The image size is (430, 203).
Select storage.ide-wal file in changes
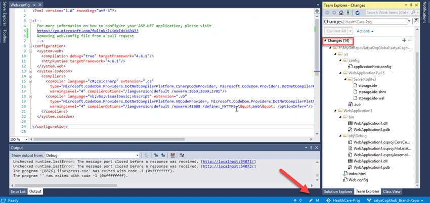pos(368,98)
